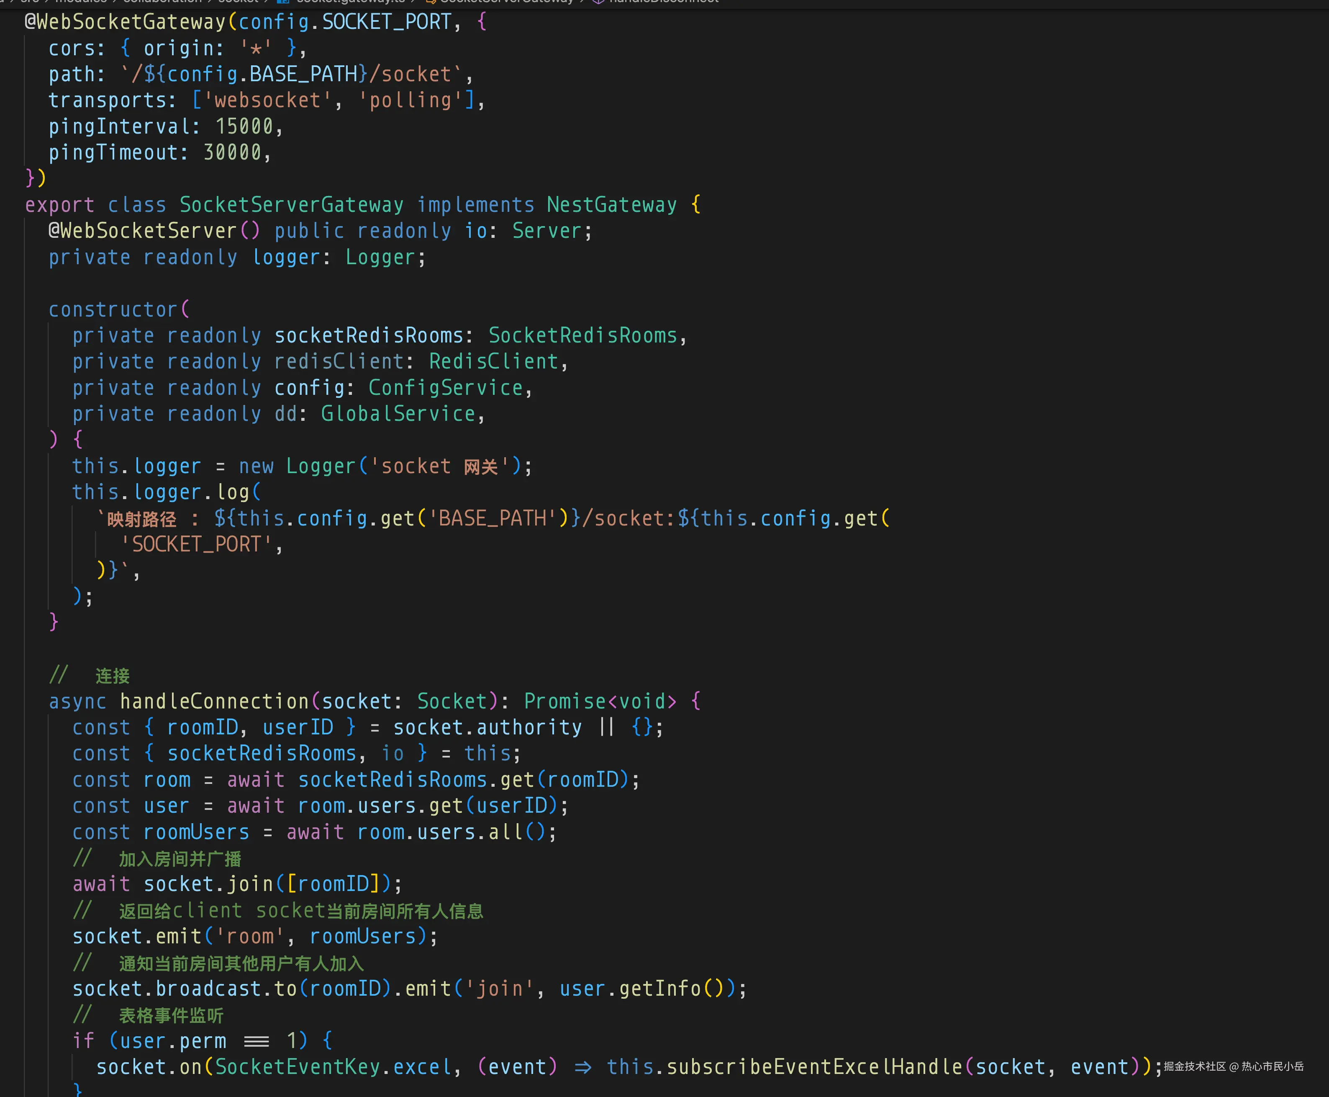Image resolution: width=1329 pixels, height=1097 pixels.
Task: Click the NestGateway interface name
Action: 611,205
